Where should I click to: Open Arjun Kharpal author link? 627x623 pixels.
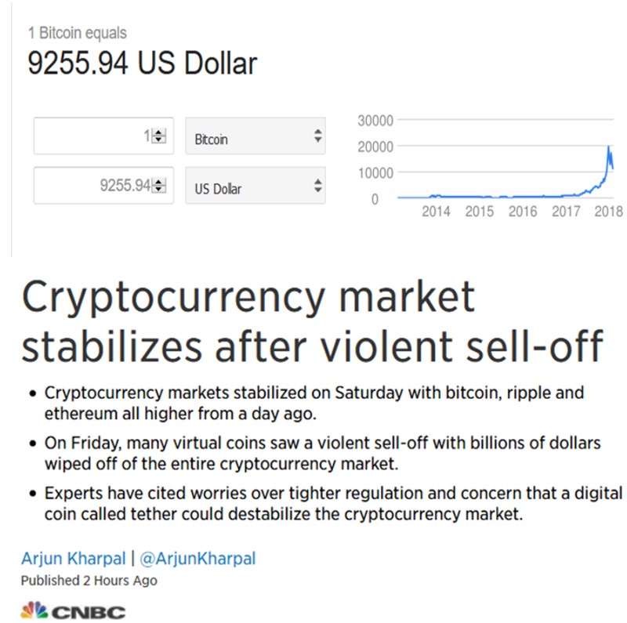point(74,559)
